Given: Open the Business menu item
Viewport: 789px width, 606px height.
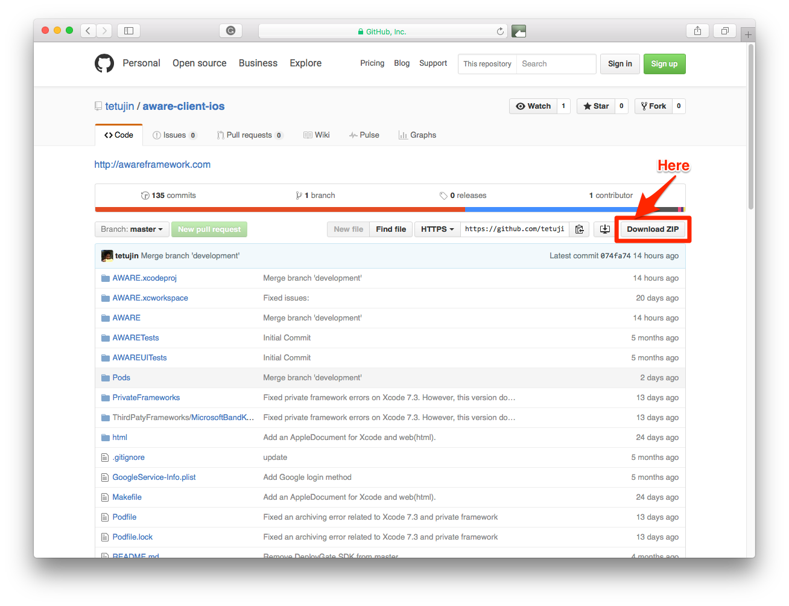Looking at the screenshot, I should (258, 63).
